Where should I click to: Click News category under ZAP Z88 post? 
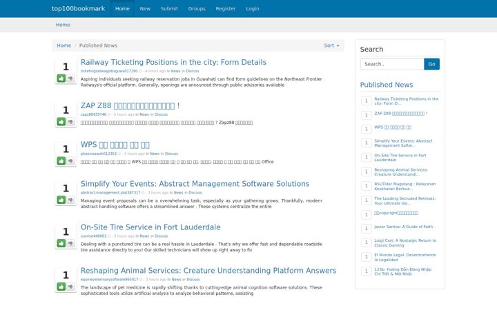pos(144,114)
